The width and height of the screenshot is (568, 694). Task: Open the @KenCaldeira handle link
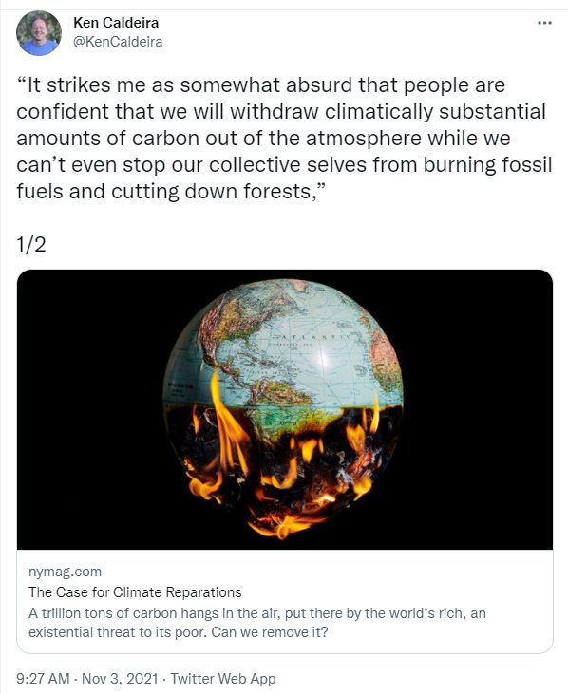[118, 42]
